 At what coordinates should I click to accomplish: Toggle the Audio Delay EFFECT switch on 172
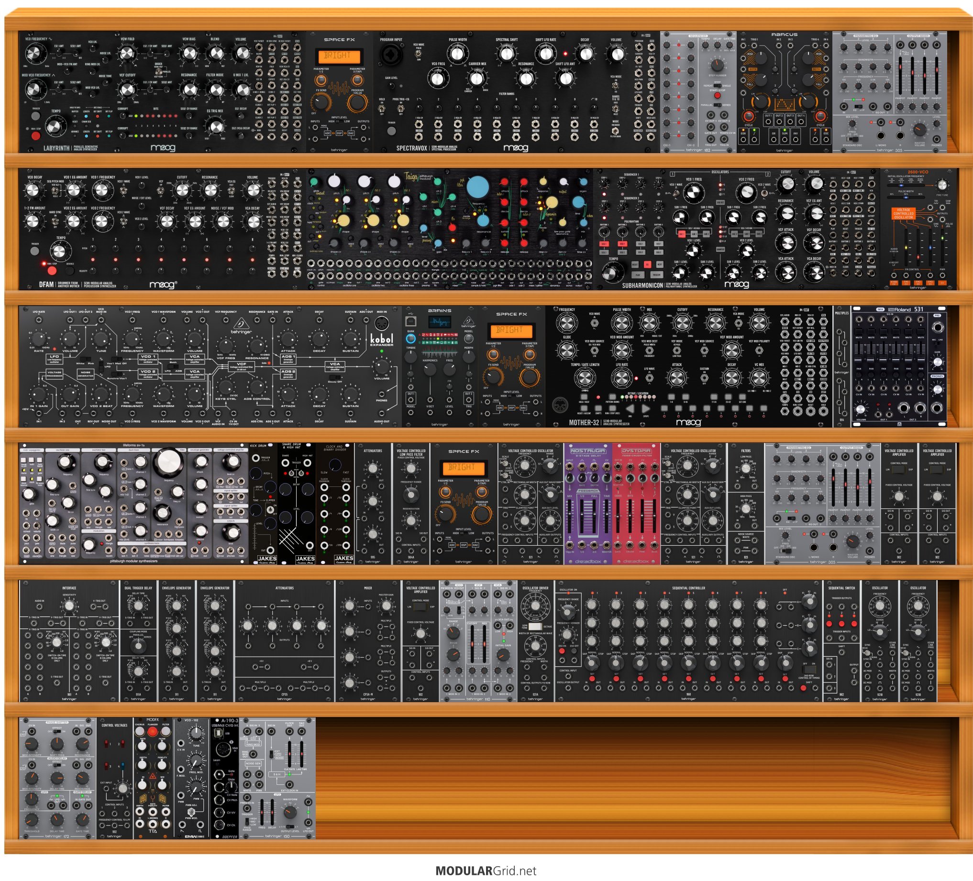(x=58, y=766)
